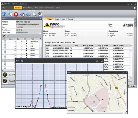Check the box for index 8 XYZ
This screenshot has width=138, height=118.
(x=5, y=46)
